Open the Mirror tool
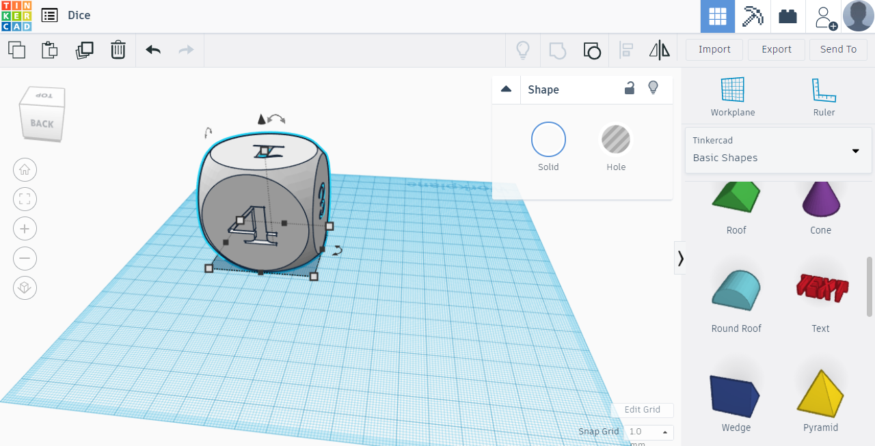 coord(659,50)
